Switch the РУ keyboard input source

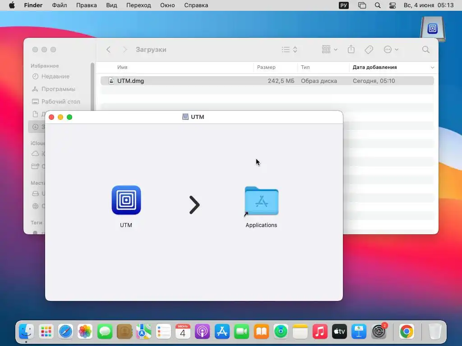pos(343,5)
